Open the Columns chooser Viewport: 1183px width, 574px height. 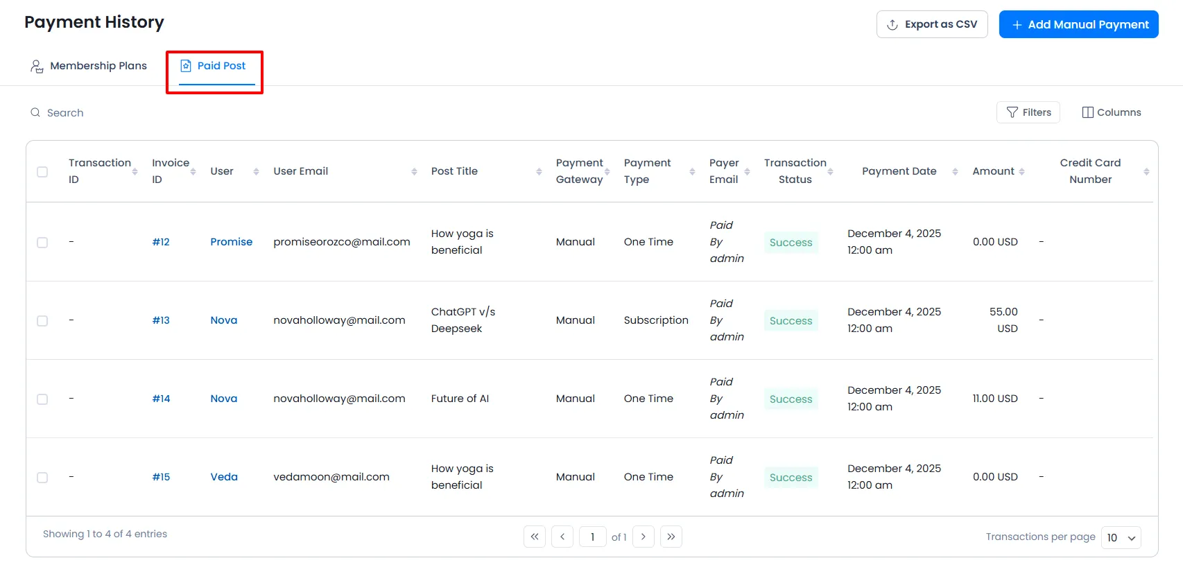tap(1111, 112)
